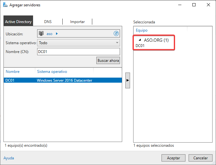Expand the aso location breadcrumb arrow

pos(57,34)
